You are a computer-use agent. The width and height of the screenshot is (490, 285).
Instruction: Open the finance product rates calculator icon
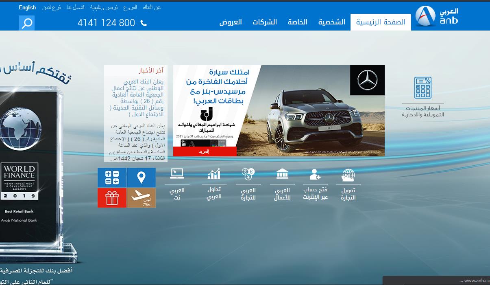(x=422, y=88)
